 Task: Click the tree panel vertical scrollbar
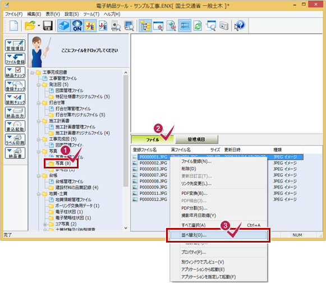point(126,150)
